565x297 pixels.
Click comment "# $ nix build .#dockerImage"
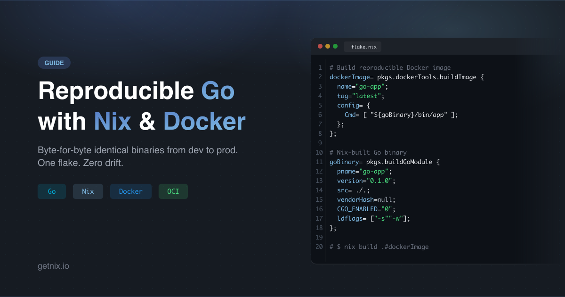pos(379,247)
